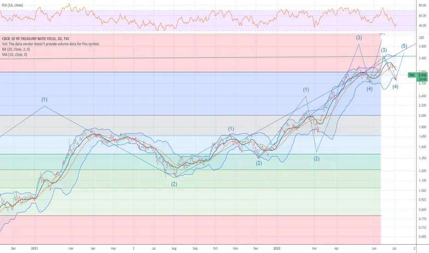Select the volume data vendor notice line

click(51, 44)
